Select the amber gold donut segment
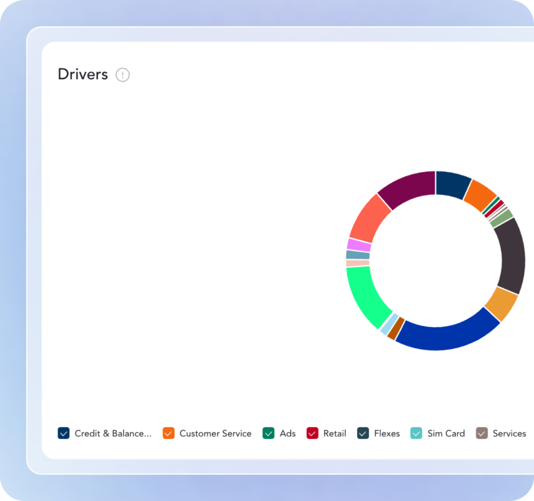534x501 pixels. (x=501, y=304)
